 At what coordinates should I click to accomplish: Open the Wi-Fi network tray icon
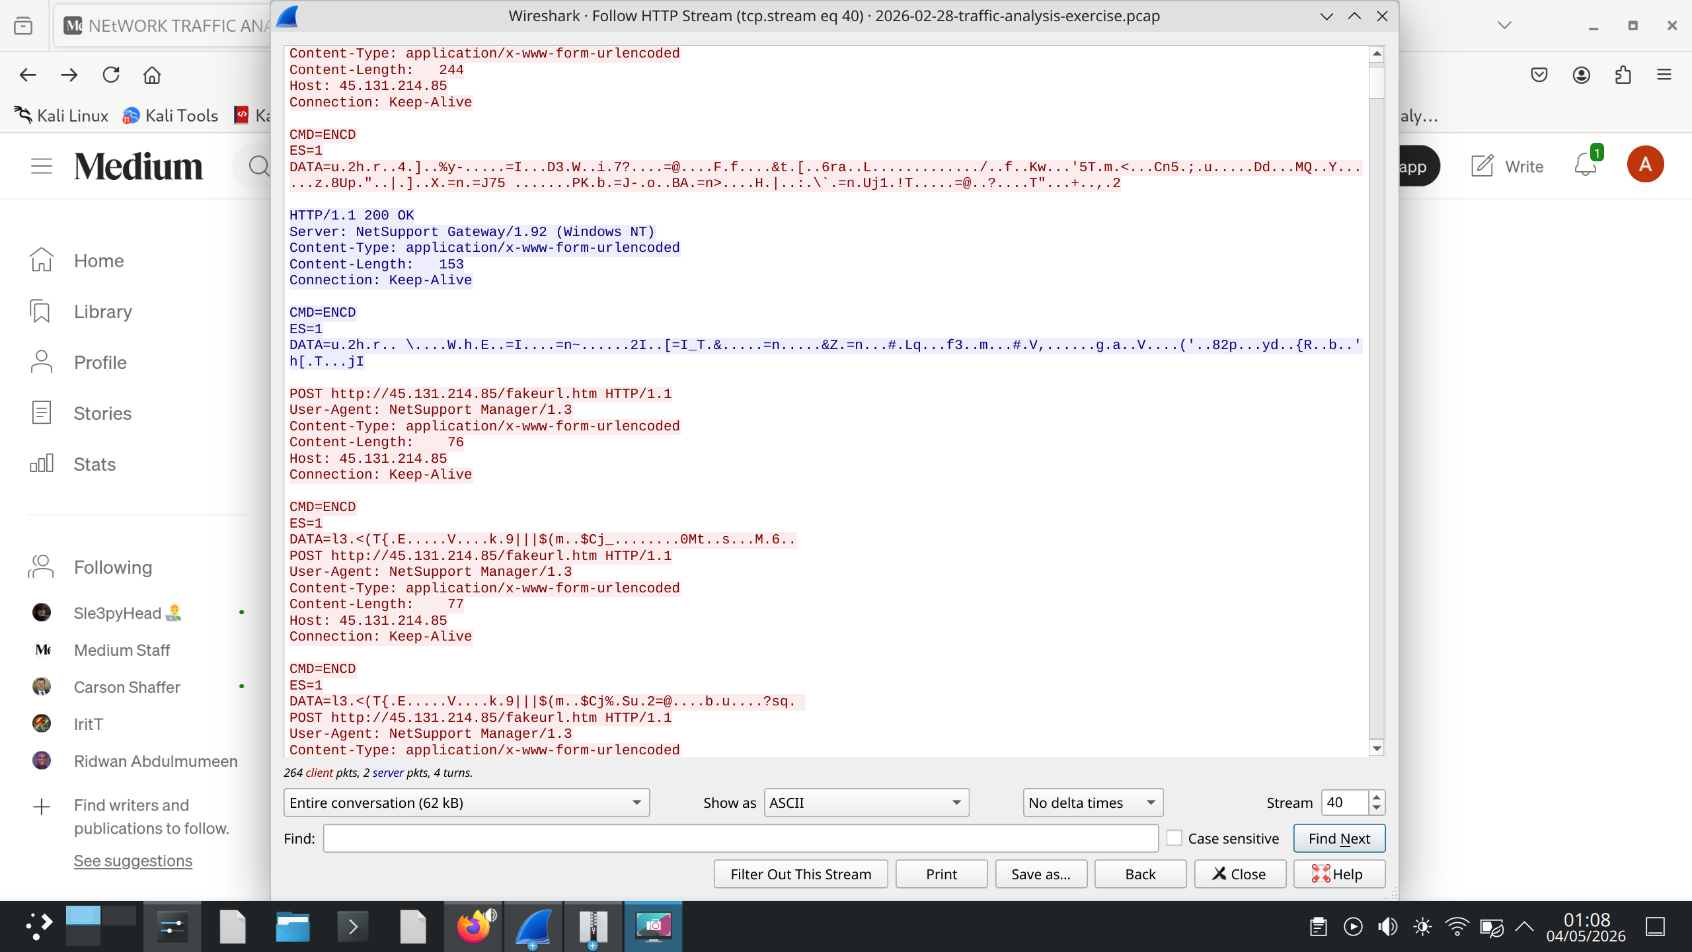point(1457,927)
